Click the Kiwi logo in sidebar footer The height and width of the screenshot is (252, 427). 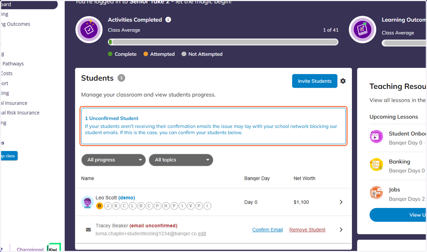pos(54,248)
